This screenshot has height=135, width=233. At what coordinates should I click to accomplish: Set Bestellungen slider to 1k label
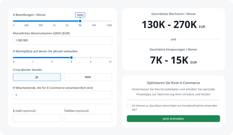point(54,25)
